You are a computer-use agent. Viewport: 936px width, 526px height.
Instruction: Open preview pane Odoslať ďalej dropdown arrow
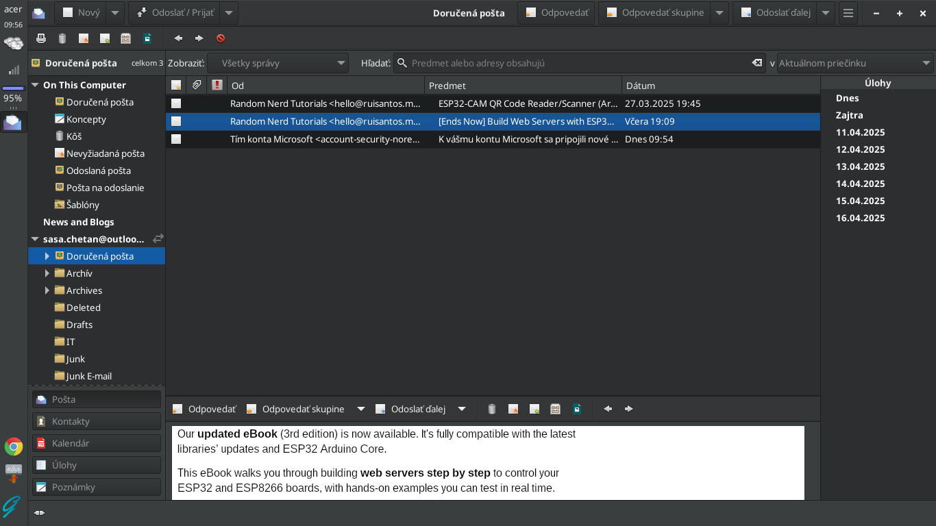coord(462,409)
